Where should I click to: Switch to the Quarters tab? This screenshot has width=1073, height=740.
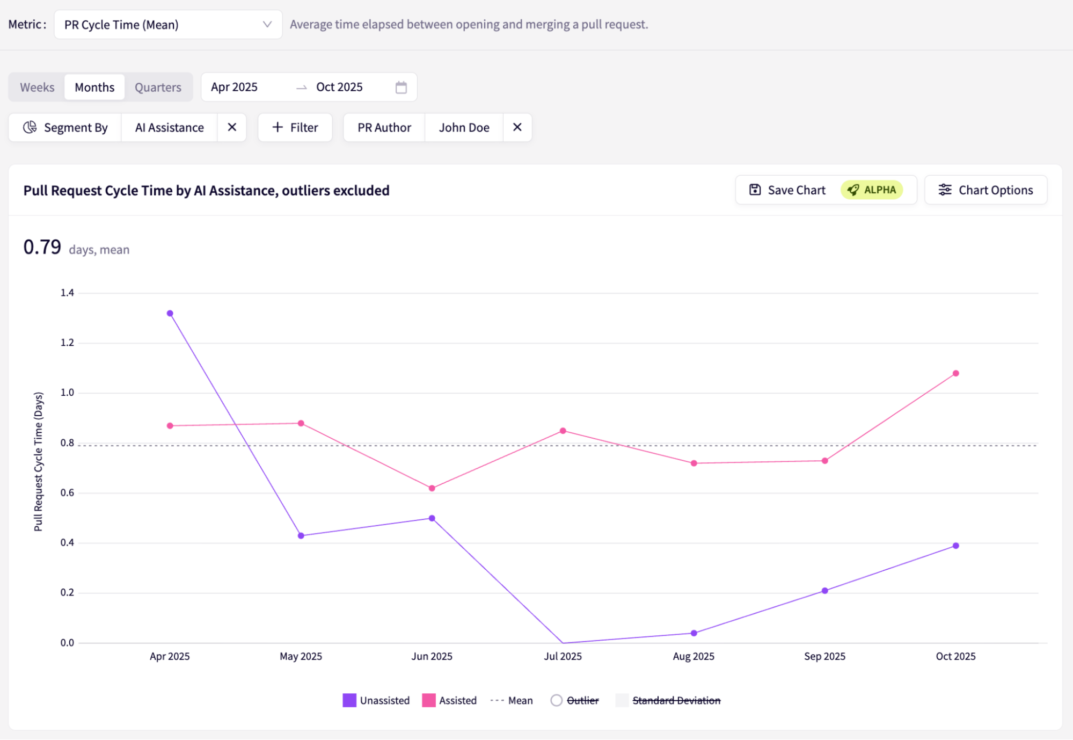pyautogui.click(x=158, y=87)
